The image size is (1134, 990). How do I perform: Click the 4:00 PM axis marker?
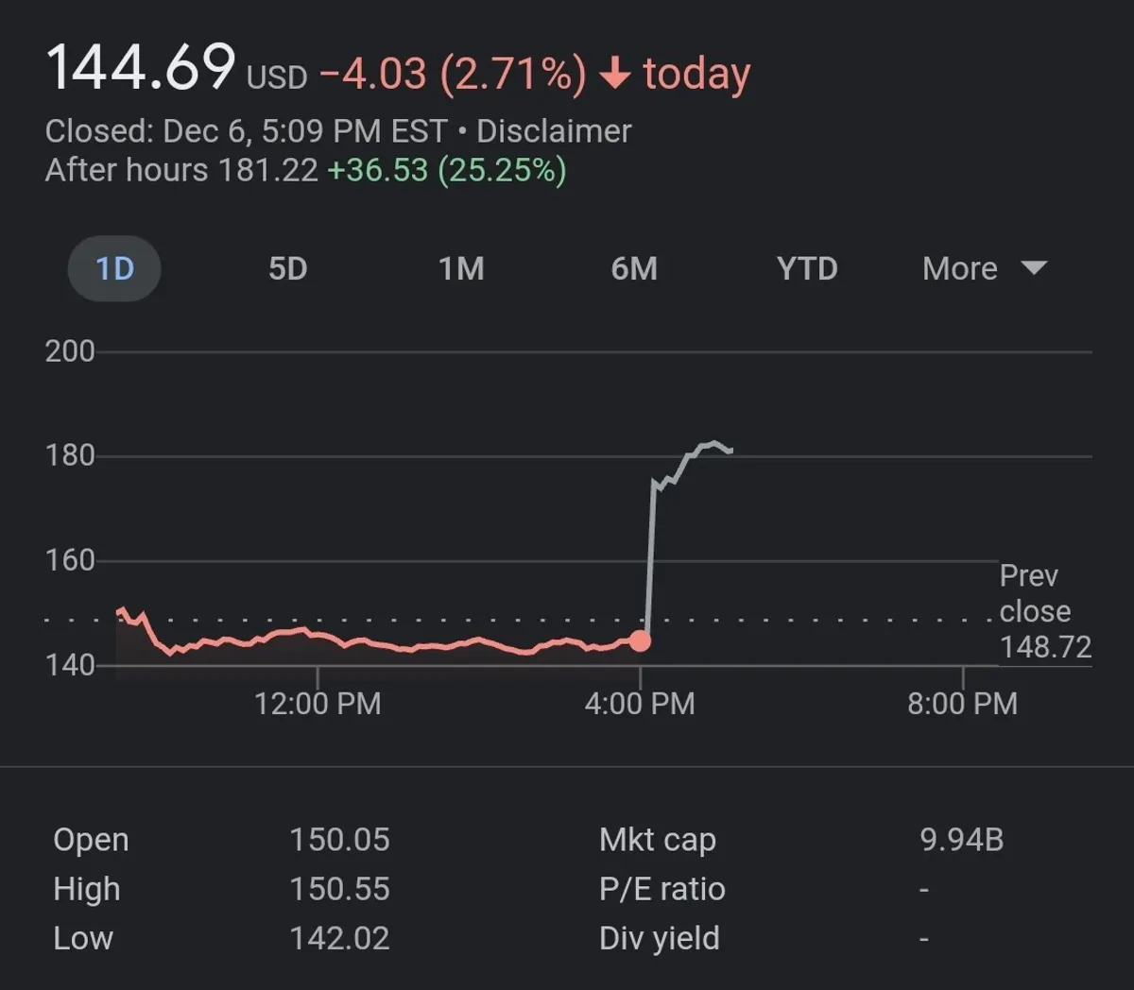pos(640,703)
